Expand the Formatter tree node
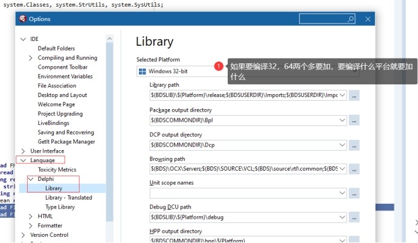This screenshot has height=243, width=418. coord(31,226)
